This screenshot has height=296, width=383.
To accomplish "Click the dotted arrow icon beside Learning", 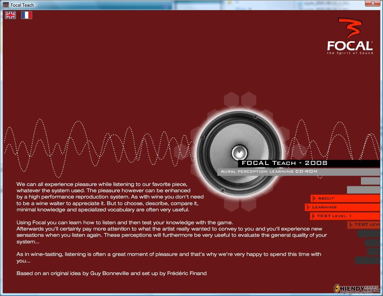I will coord(308,207).
